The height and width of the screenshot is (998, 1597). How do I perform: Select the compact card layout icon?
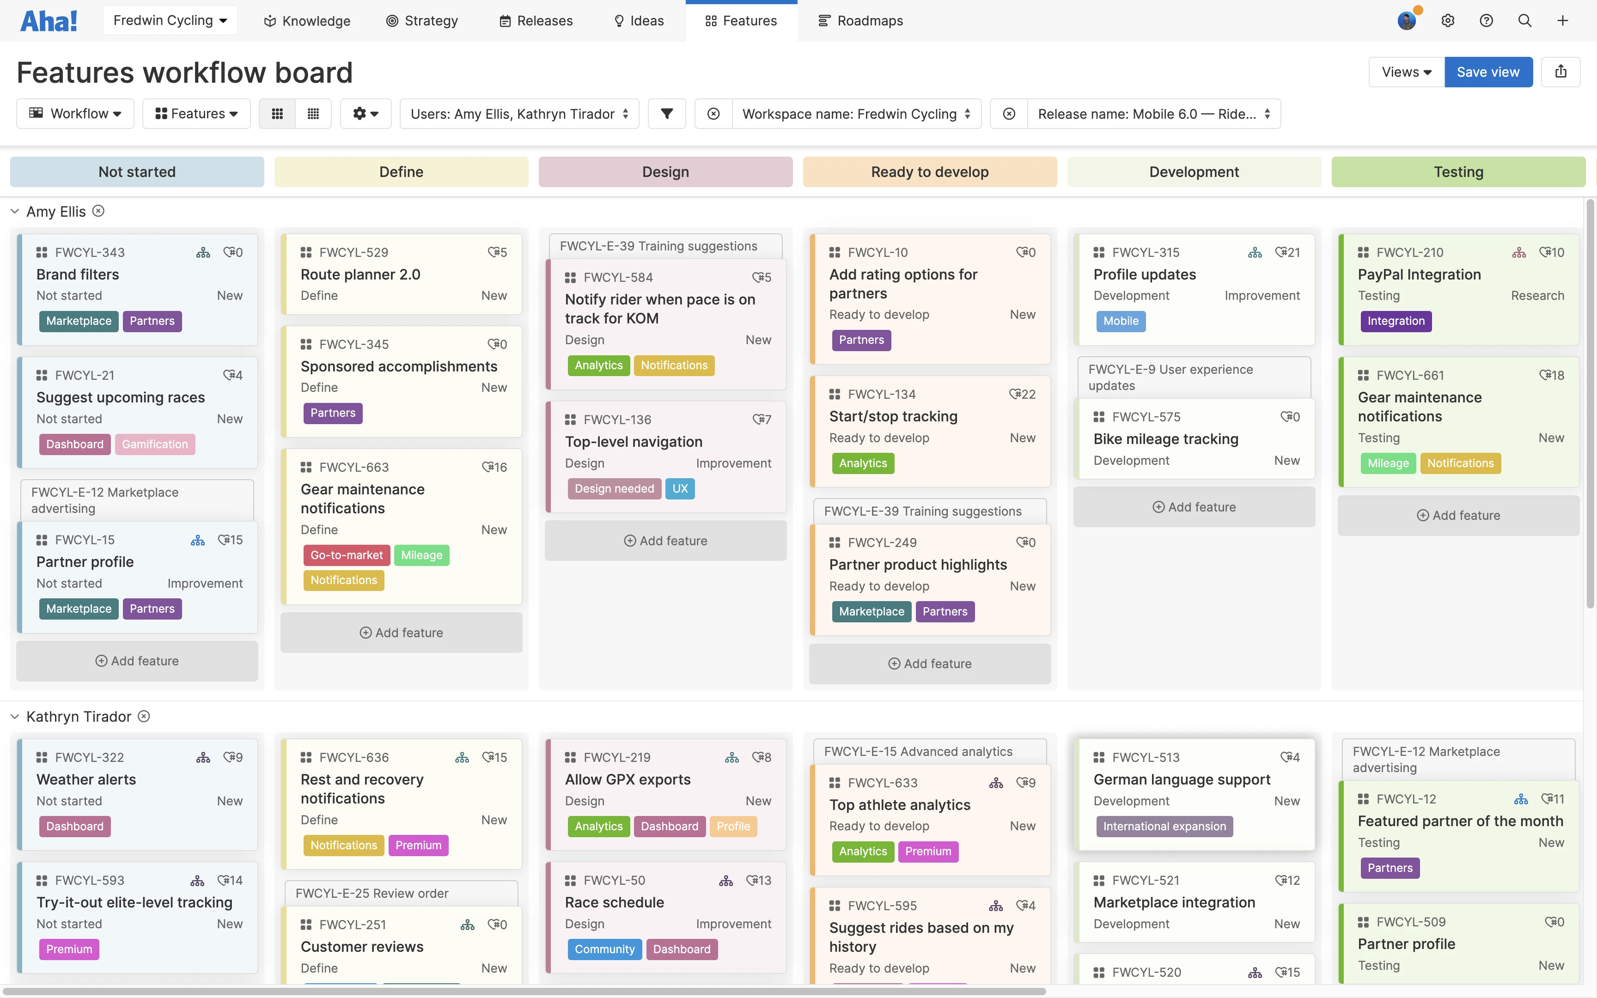click(313, 114)
